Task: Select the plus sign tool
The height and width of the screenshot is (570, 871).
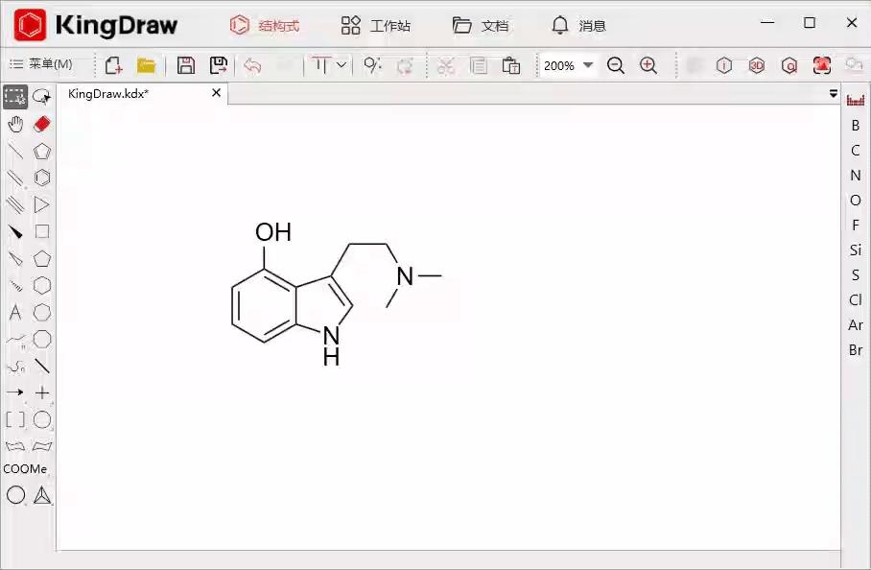Action: coord(42,392)
